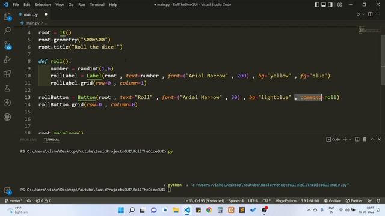Click the unsaved dot on main.py tab
Viewport: 385px width, 216px height.
(x=46, y=14)
